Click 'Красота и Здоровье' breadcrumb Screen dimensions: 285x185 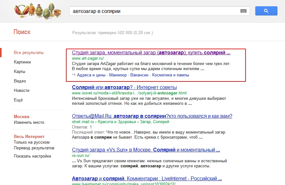pyautogui.click(x=117, y=122)
